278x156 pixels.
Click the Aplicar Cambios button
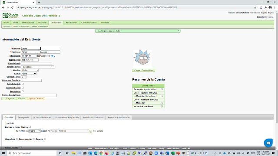[x=36, y=98]
